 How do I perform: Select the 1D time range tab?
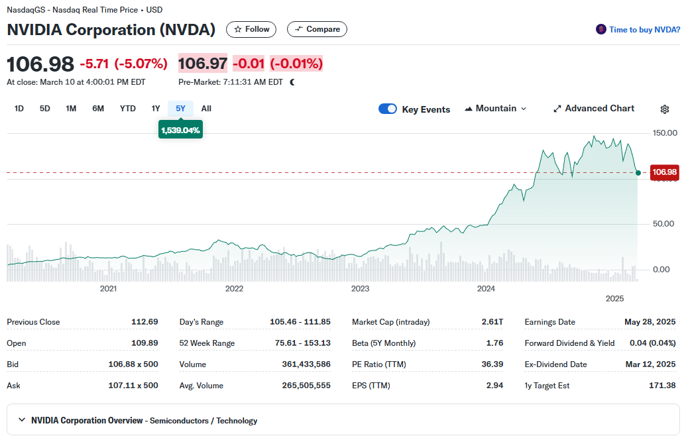[x=19, y=109]
